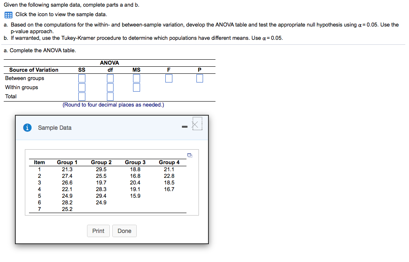Click the Item 1 value for Group 1

[x=66, y=169]
